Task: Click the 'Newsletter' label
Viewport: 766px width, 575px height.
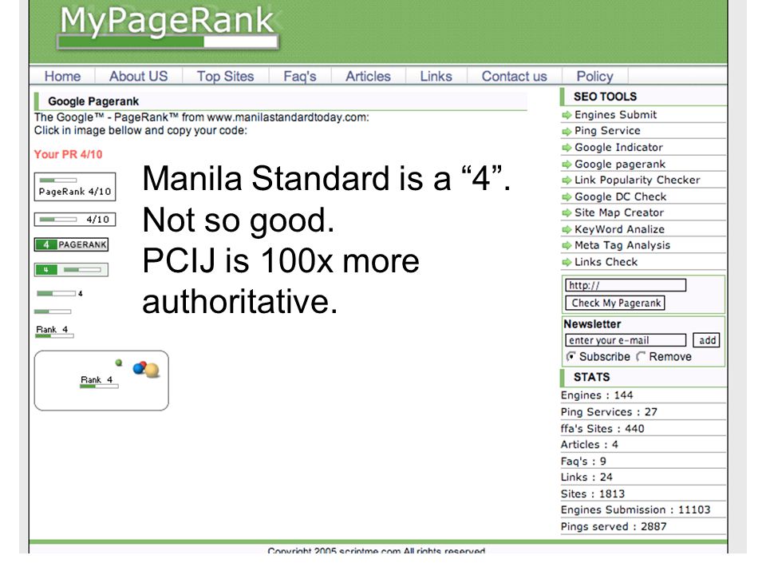Action: (x=592, y=324)
